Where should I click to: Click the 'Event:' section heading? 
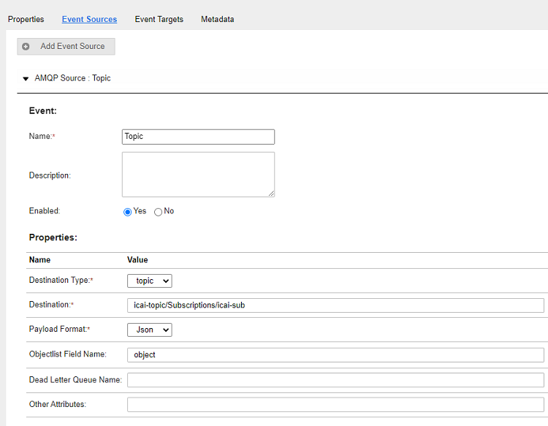click(42, 111)
